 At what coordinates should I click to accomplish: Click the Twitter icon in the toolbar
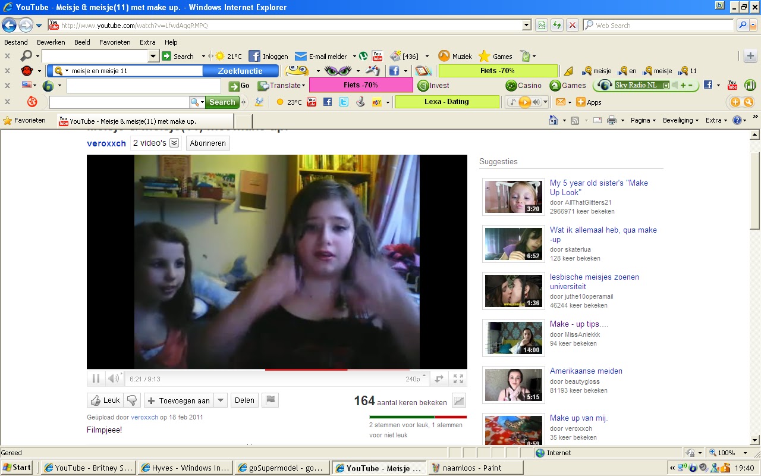tap(344, 102)
